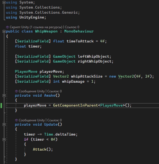Collapse the using directives block
The width and height of the screenshot is (159, 164).
[x=4, y=2]
